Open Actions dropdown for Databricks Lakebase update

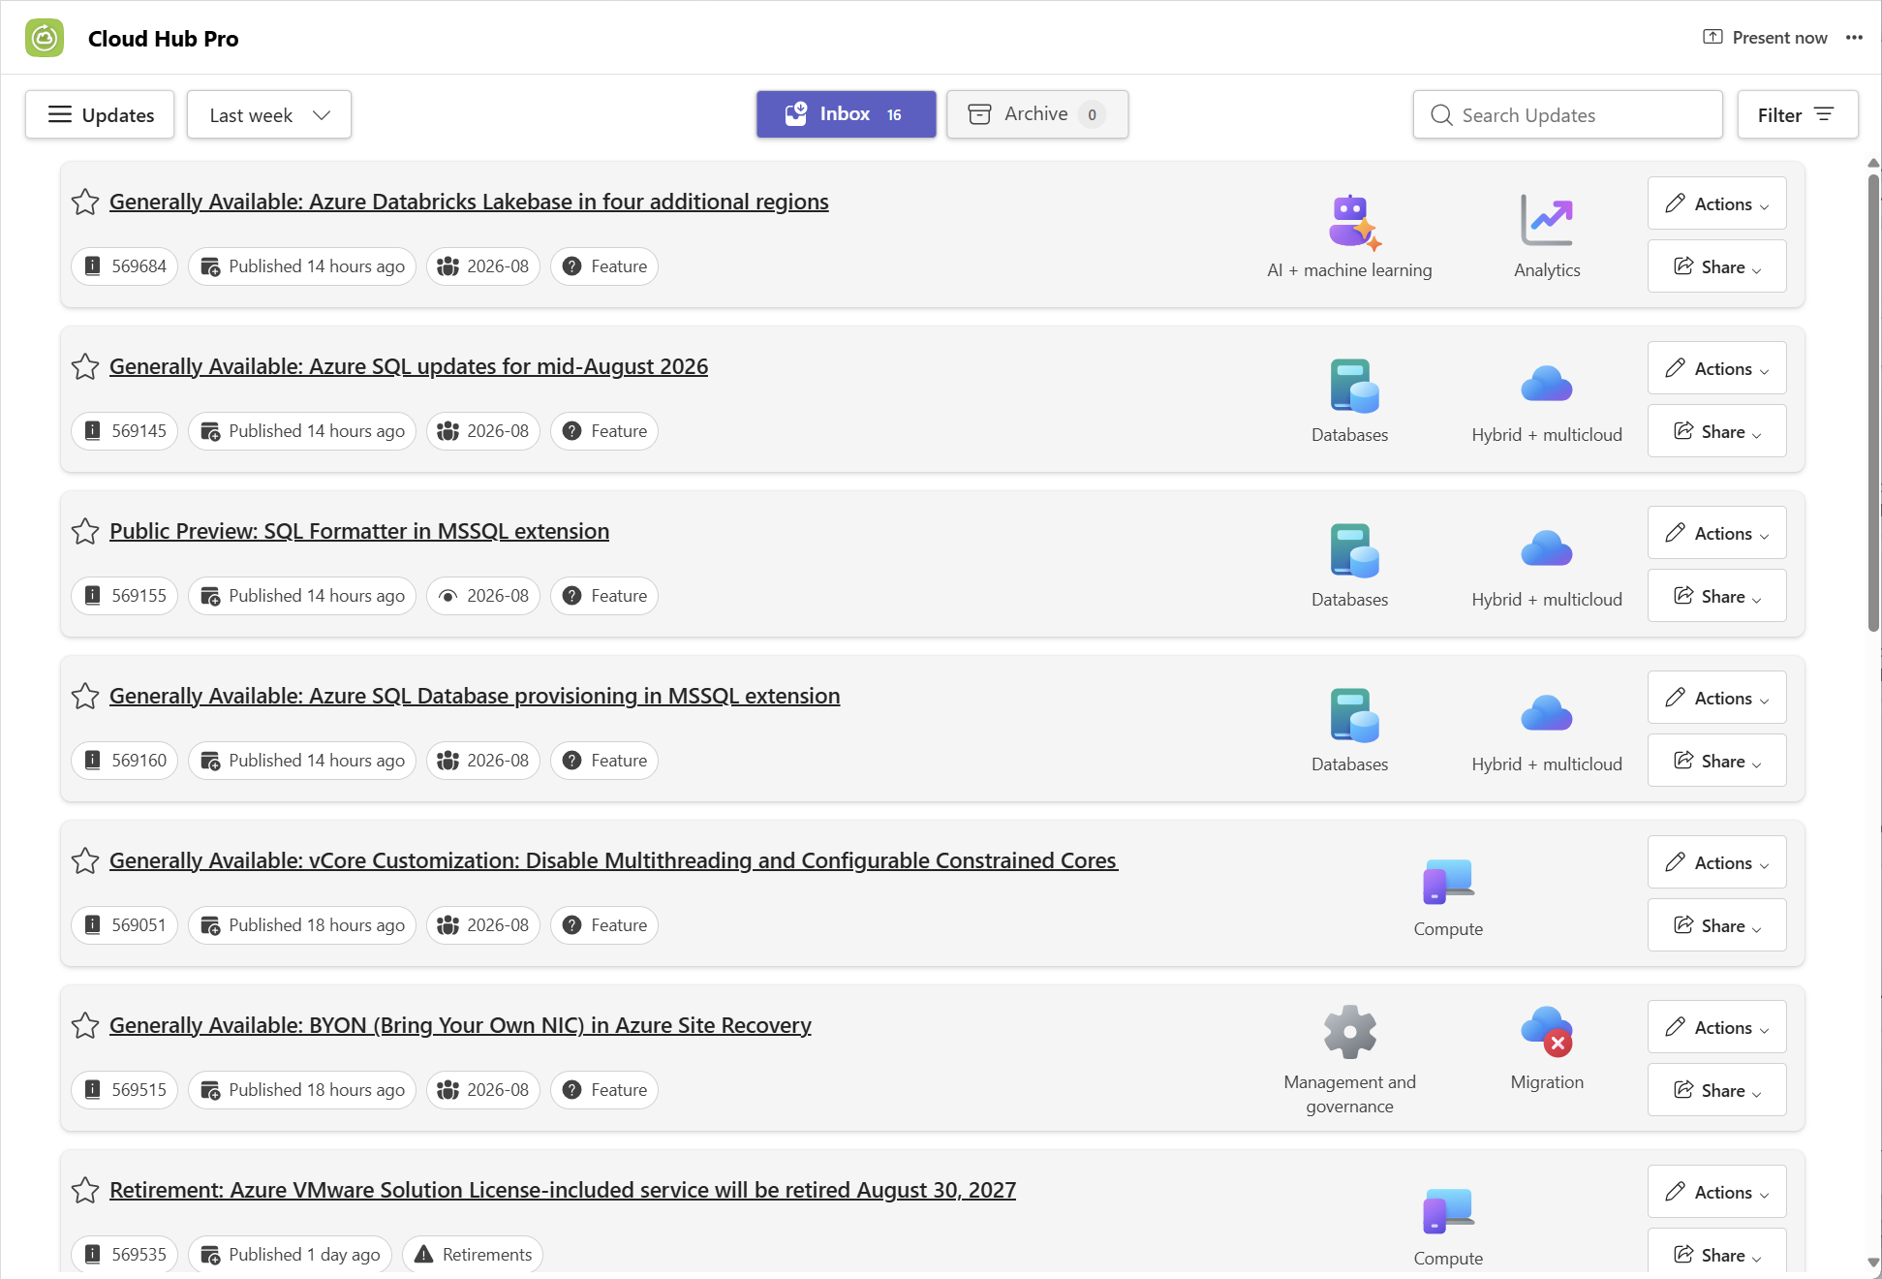[1717, 203]
